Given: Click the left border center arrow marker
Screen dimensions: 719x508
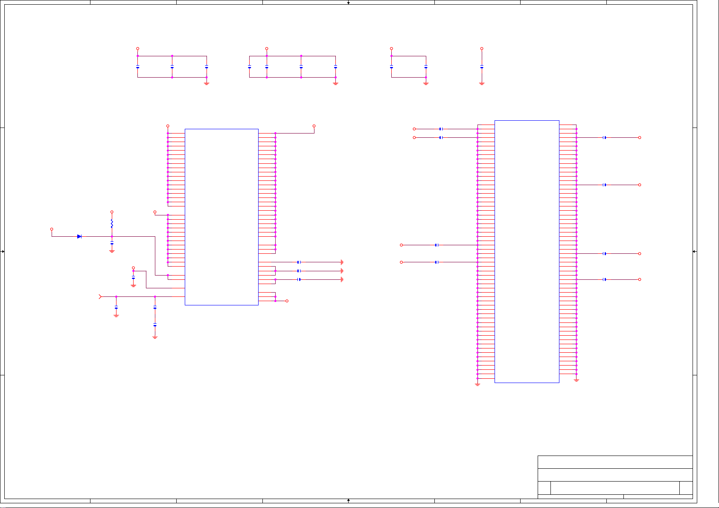Looking at the screenshot, I should [x=3, y=251].
